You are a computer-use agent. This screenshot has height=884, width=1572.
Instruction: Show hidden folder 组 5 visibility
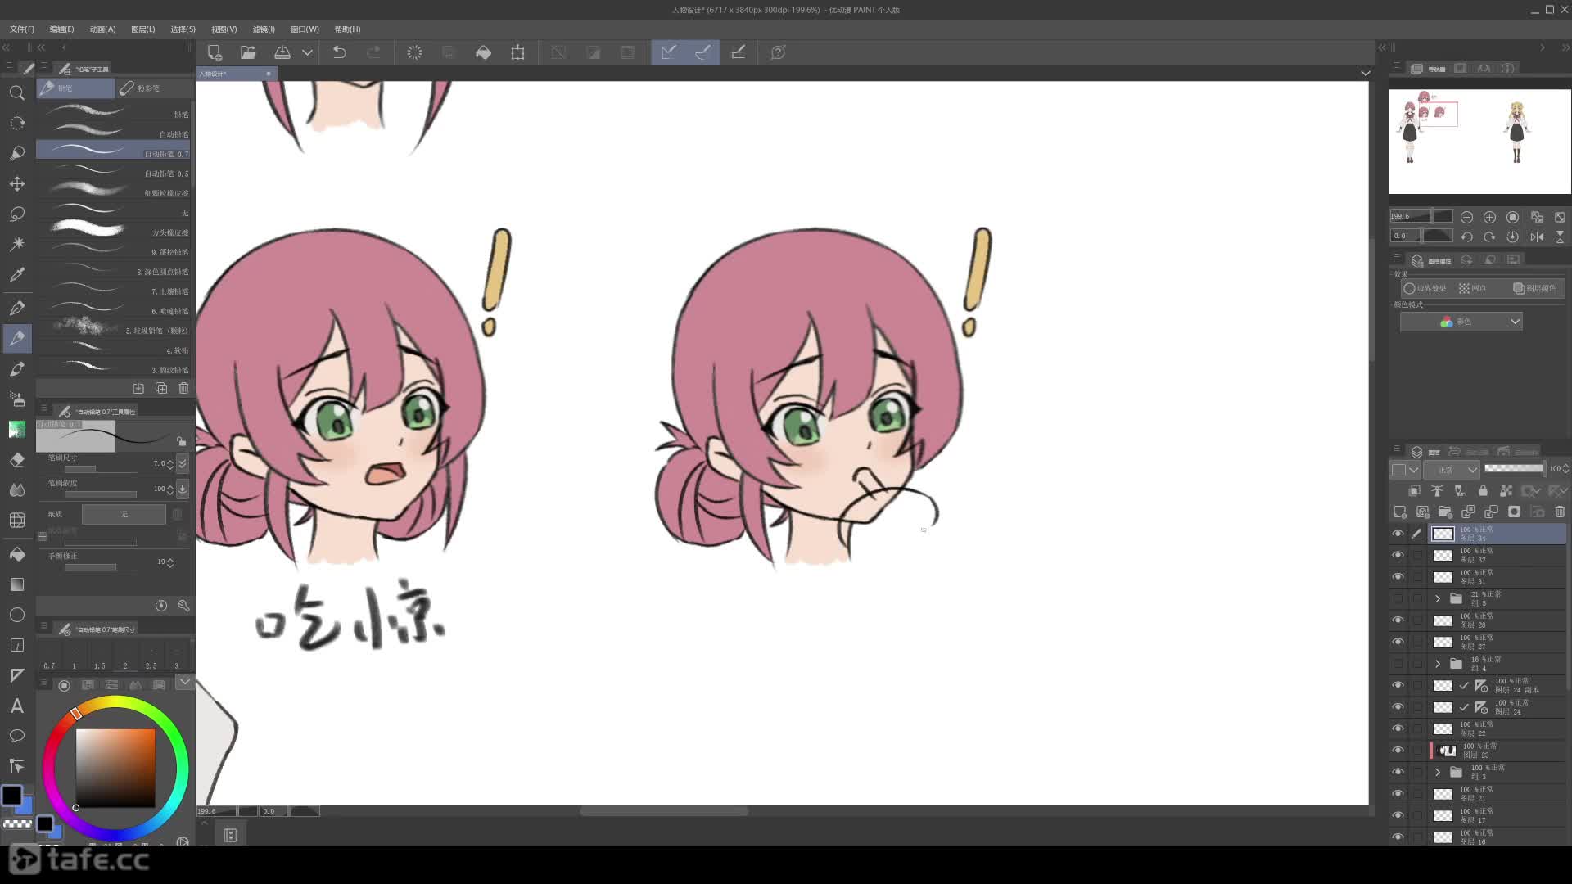coord(1398,598)
